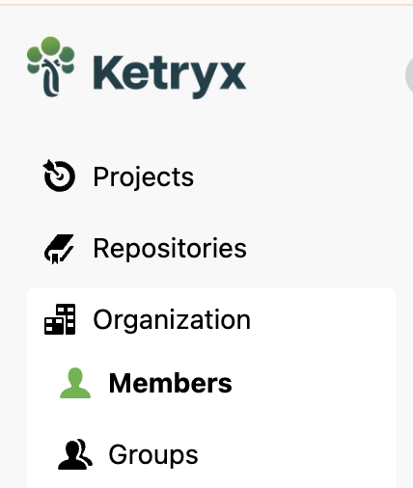
Task: Return home via the Ketryx logo
Action: (136, 68)
